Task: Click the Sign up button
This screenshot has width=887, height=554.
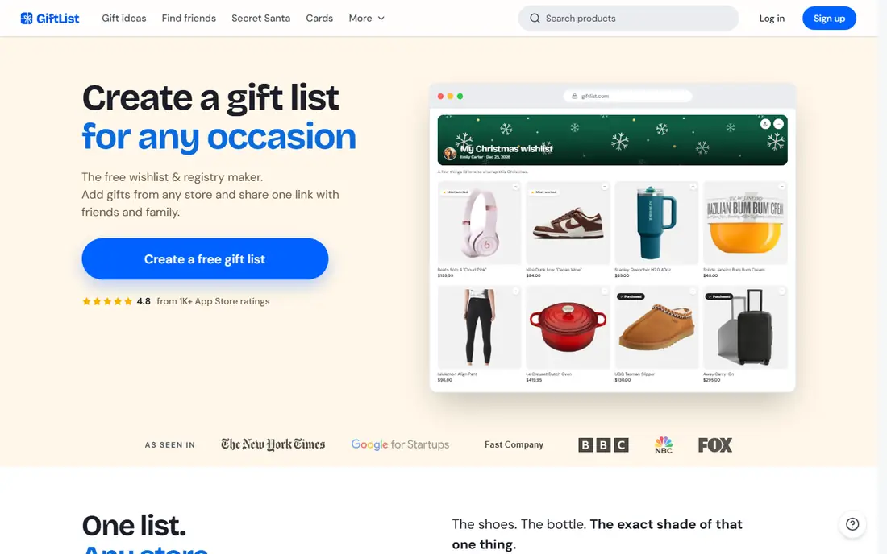Action: [x=829, y=18]
